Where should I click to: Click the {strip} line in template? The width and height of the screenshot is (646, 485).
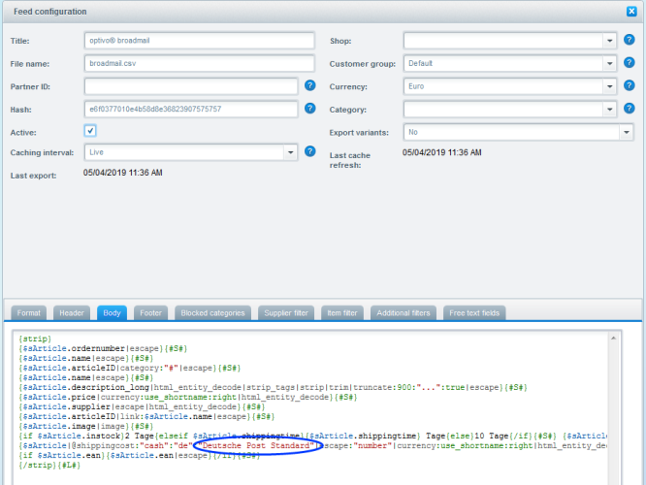point(35,339)
